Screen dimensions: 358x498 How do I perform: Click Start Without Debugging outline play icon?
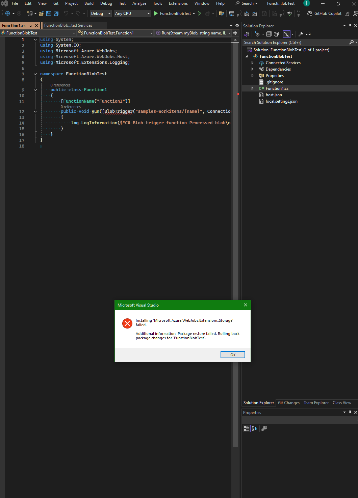[x=200, y=14]
